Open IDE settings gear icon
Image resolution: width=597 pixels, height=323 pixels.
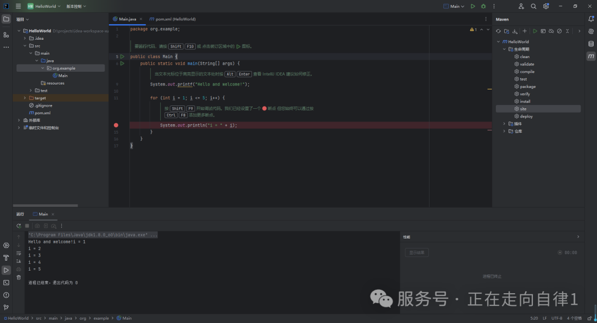[546, 6]
